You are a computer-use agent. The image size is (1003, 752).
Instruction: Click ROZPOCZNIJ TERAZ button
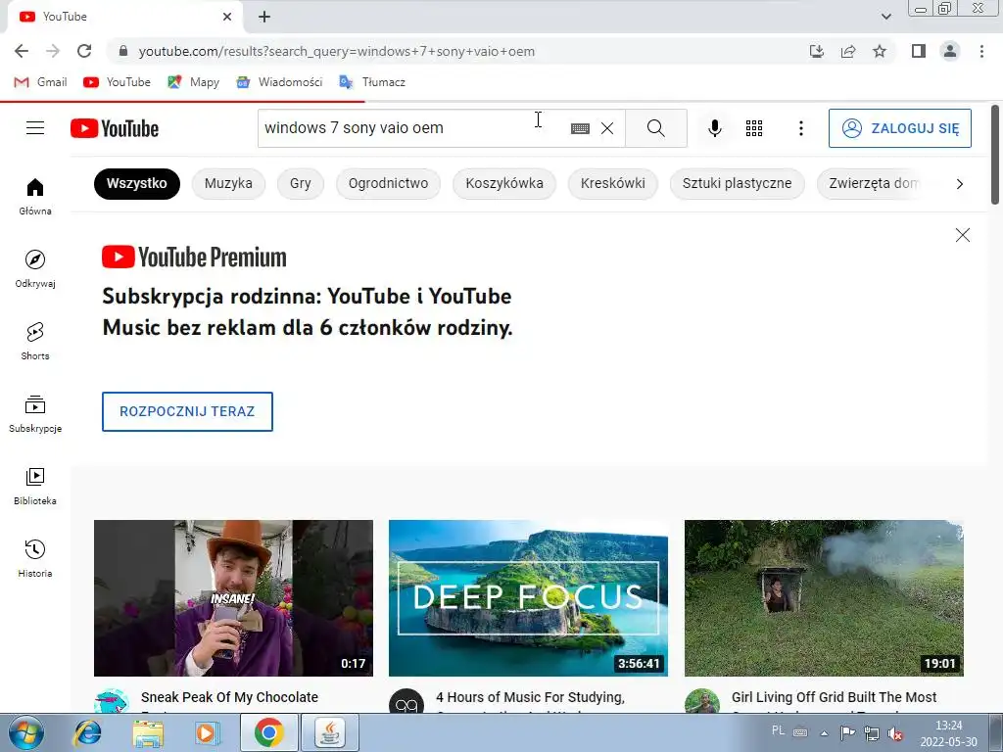[x=187, y=411]
